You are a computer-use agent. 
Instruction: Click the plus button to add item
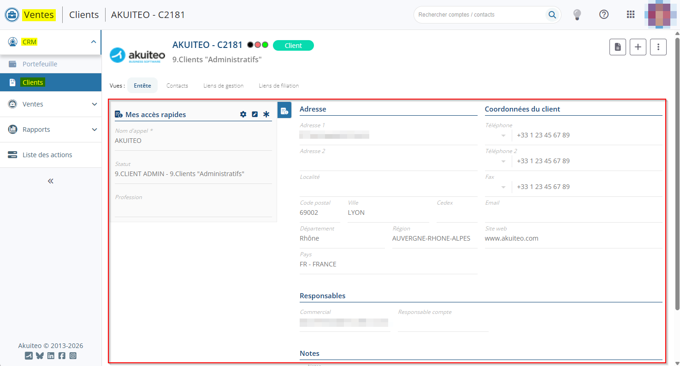(x=638, y=47)
